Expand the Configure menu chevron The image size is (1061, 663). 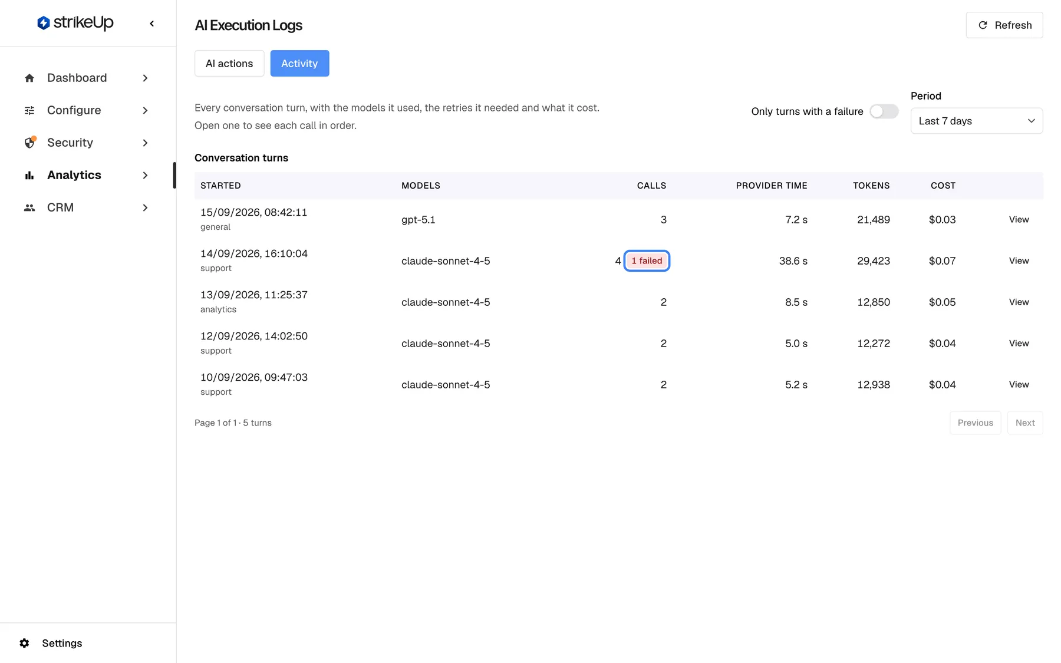point(145,110)
